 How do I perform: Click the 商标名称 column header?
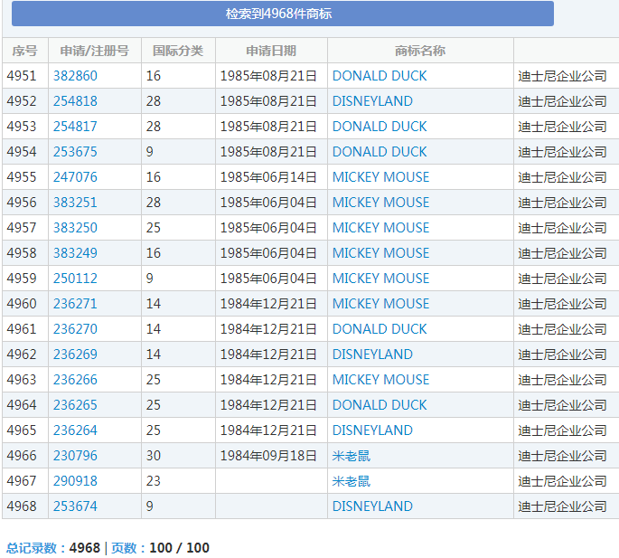coord(420,51)
